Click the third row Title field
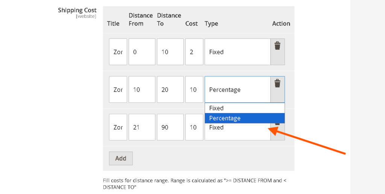This screenshot has width=385, height=194. 118,127
